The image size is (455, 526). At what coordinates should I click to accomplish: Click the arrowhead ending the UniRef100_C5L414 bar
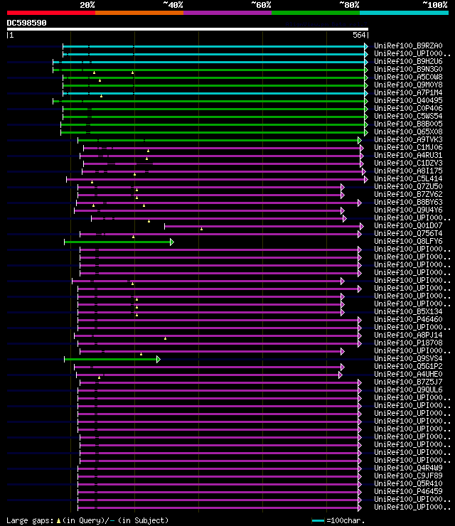[x=366, y=179]
